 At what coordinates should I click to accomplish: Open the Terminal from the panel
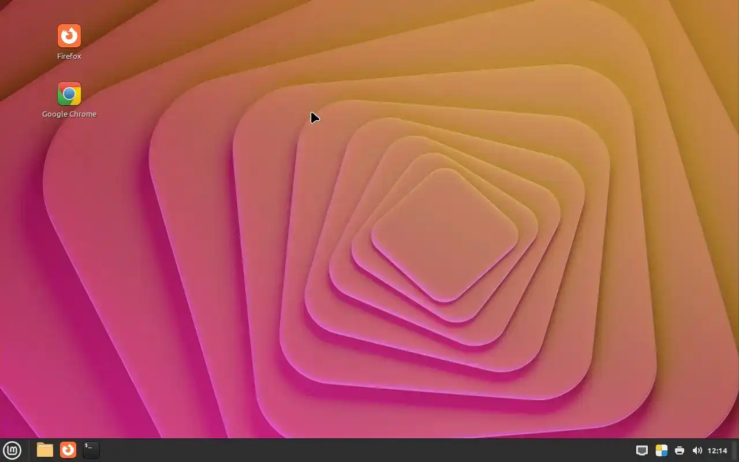click(x=91, y=450)
